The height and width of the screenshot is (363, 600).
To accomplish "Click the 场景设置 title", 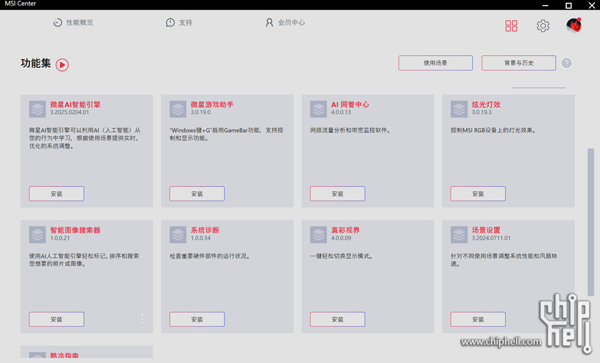I will click(486, 230).
